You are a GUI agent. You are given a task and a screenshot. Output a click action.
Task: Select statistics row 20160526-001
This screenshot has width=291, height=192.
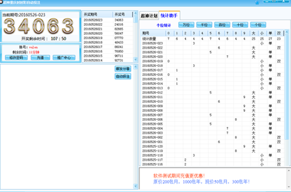212,142
